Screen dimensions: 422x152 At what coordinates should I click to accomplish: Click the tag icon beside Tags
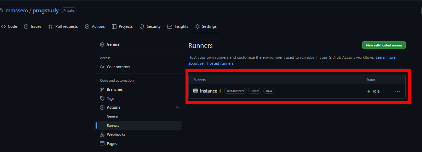(x=102, y=99)
